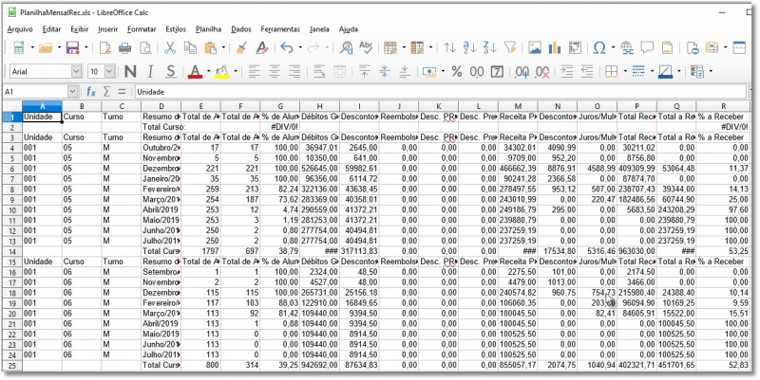The width and height of the screenshot is (760, 380).
Task: Click the Print icon in toolbar
Action: (124, 47)
